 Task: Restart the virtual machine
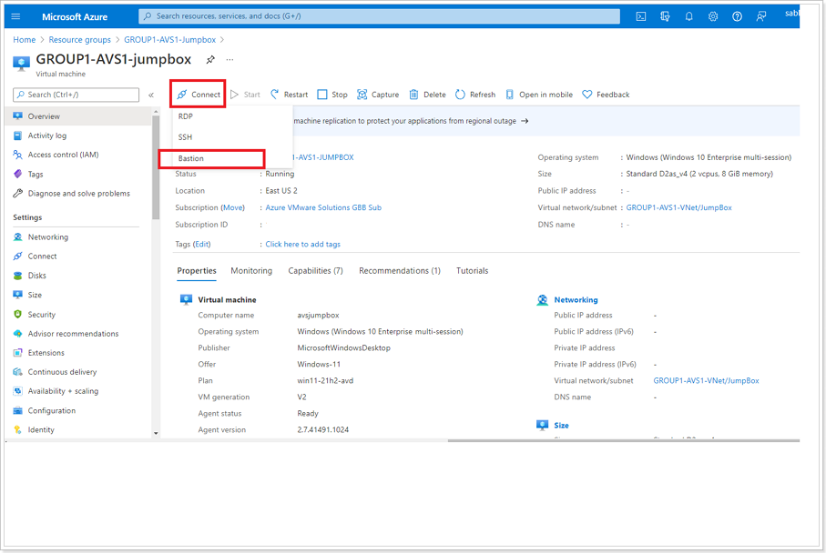tap(290, 95)
